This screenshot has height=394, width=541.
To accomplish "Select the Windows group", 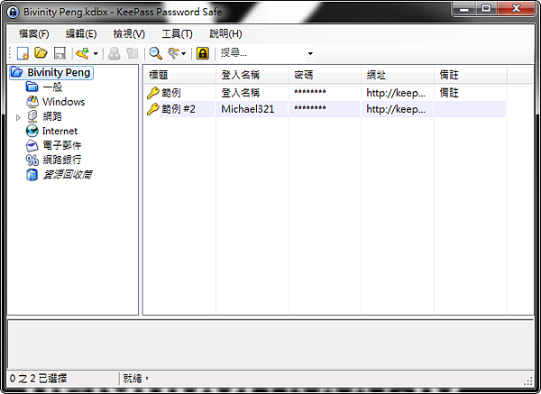I will tap(63, 102).
